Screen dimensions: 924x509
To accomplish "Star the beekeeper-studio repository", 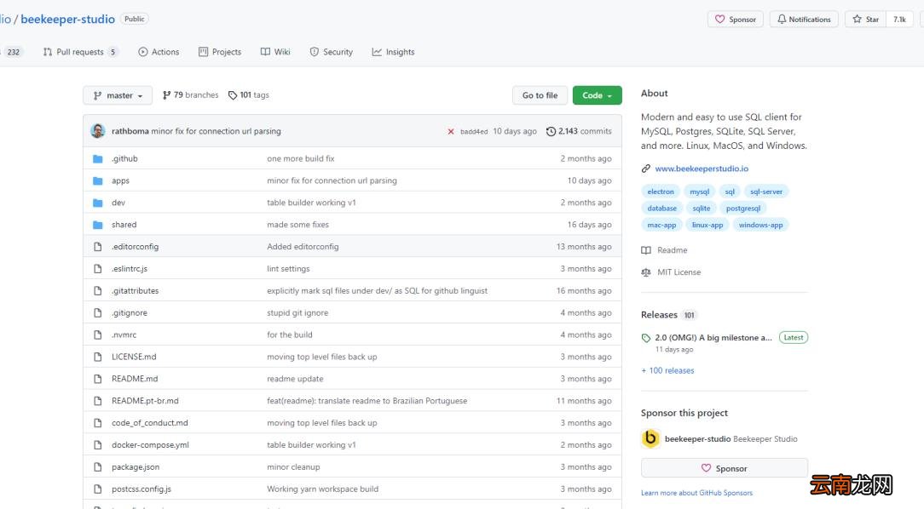I will 866,20.
